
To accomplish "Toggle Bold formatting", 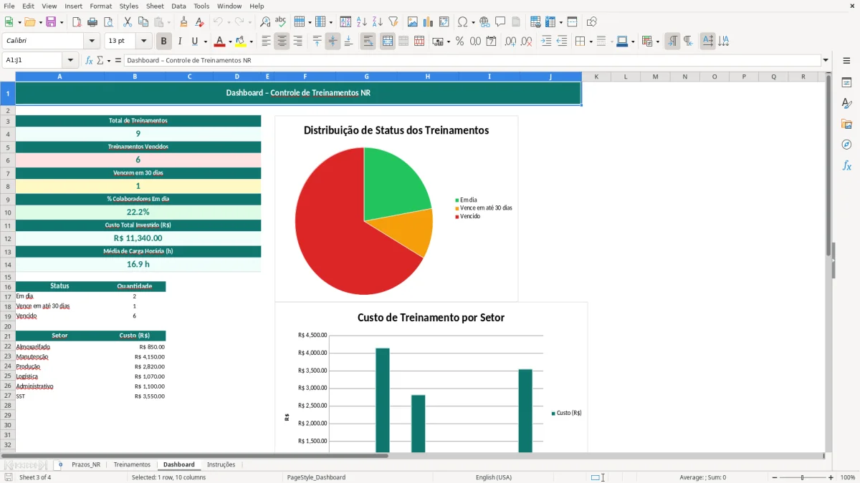I will coord(164,42).
